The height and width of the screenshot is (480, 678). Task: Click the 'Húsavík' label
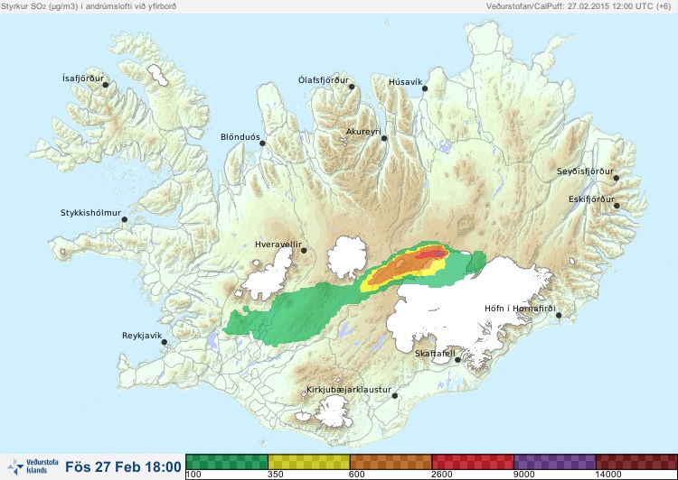405,82
